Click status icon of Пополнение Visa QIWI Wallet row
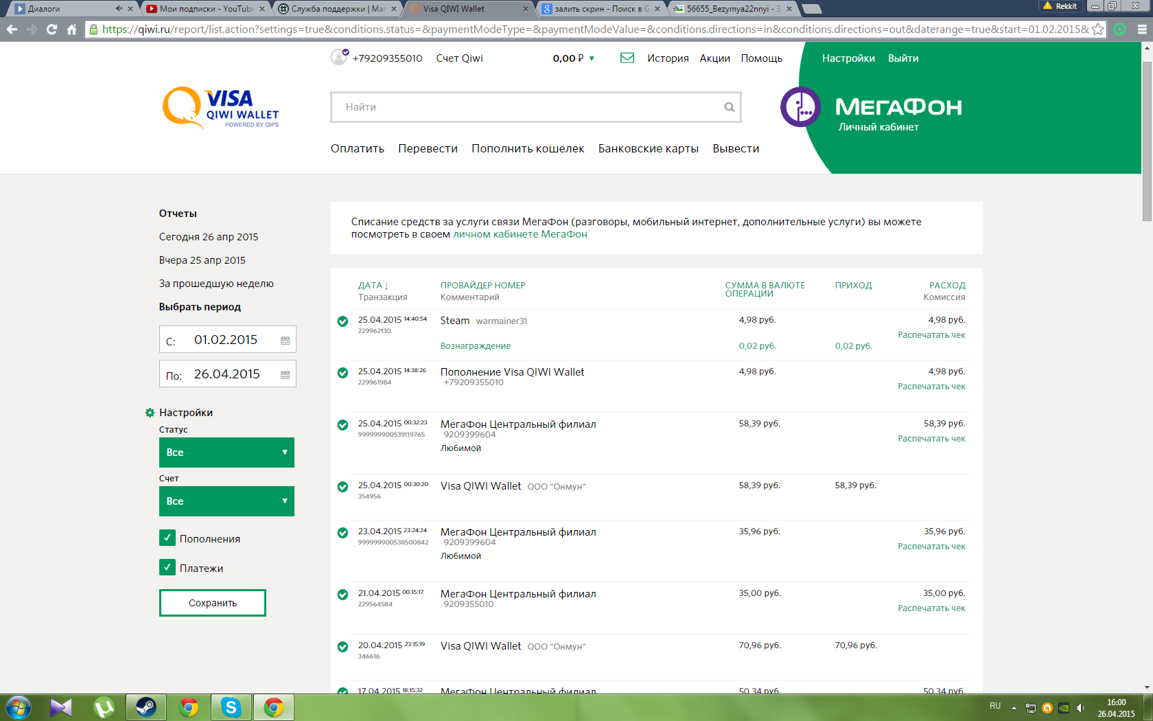The width and height of the screenshot is (1153, 721). point(342,373)
